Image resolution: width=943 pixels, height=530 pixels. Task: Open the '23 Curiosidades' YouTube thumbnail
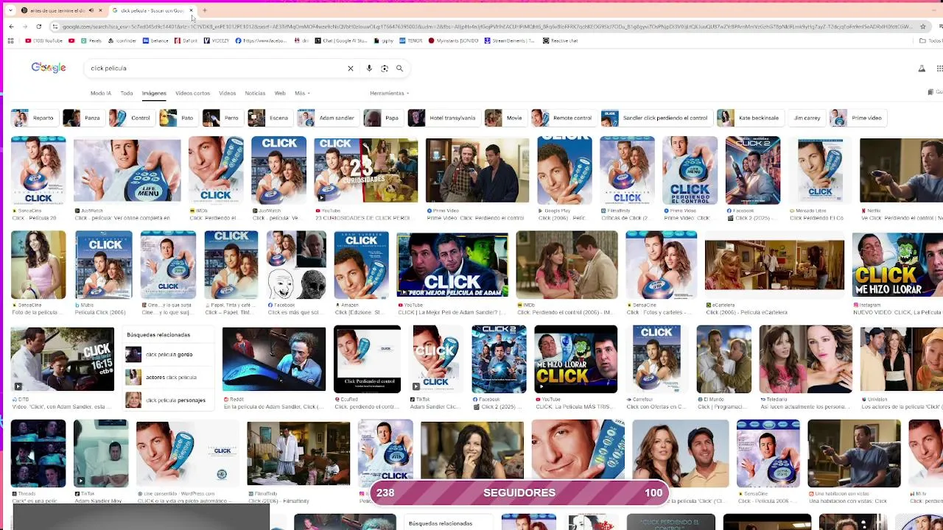[365, 170]
